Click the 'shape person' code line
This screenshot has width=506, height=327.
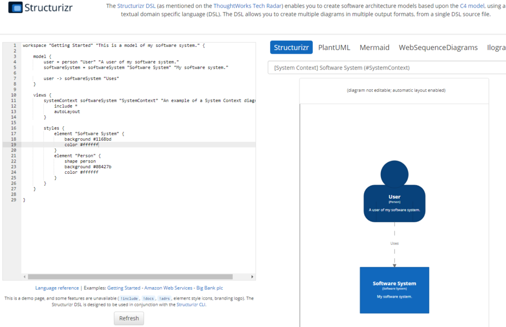click(80, 161)
